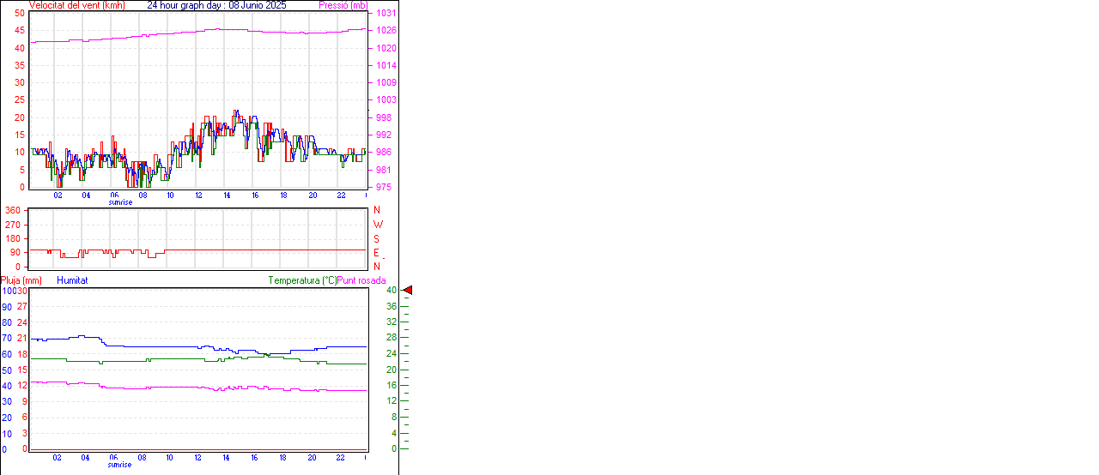Image resolution: width=1099 pixels, height=475 pixels.
Task: Click the 'sunrise' label under the bottom graph
Action: 120,465
